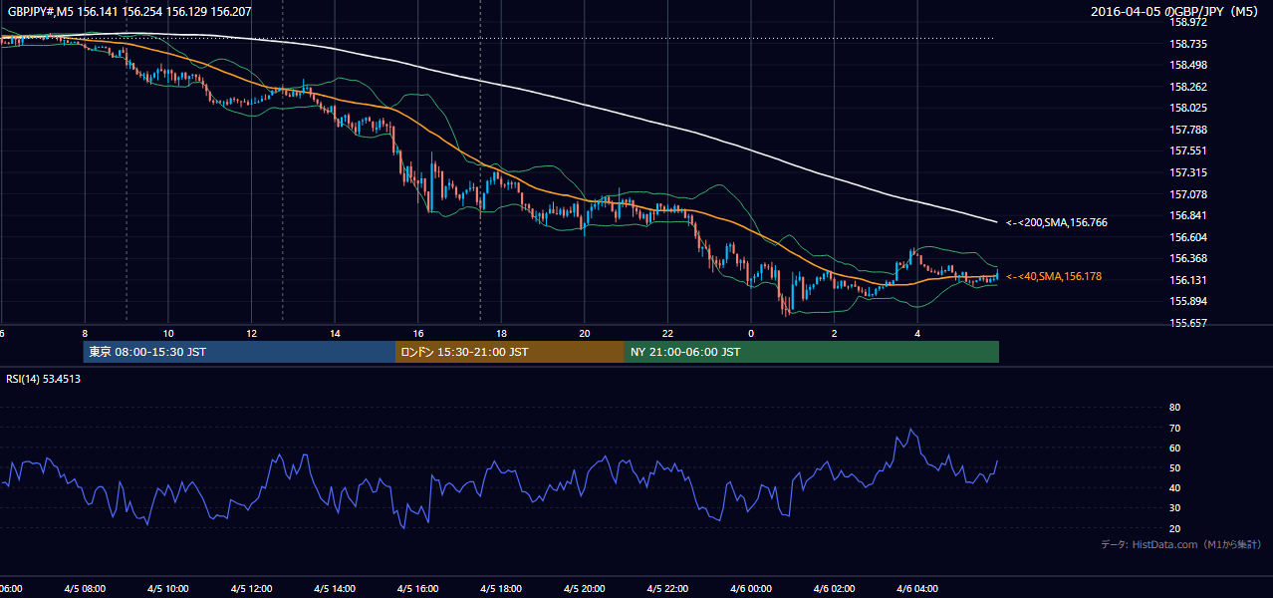Click price axis label 158.262
The width and height of the screenshot is (1273, 598).
point(1187,87)
